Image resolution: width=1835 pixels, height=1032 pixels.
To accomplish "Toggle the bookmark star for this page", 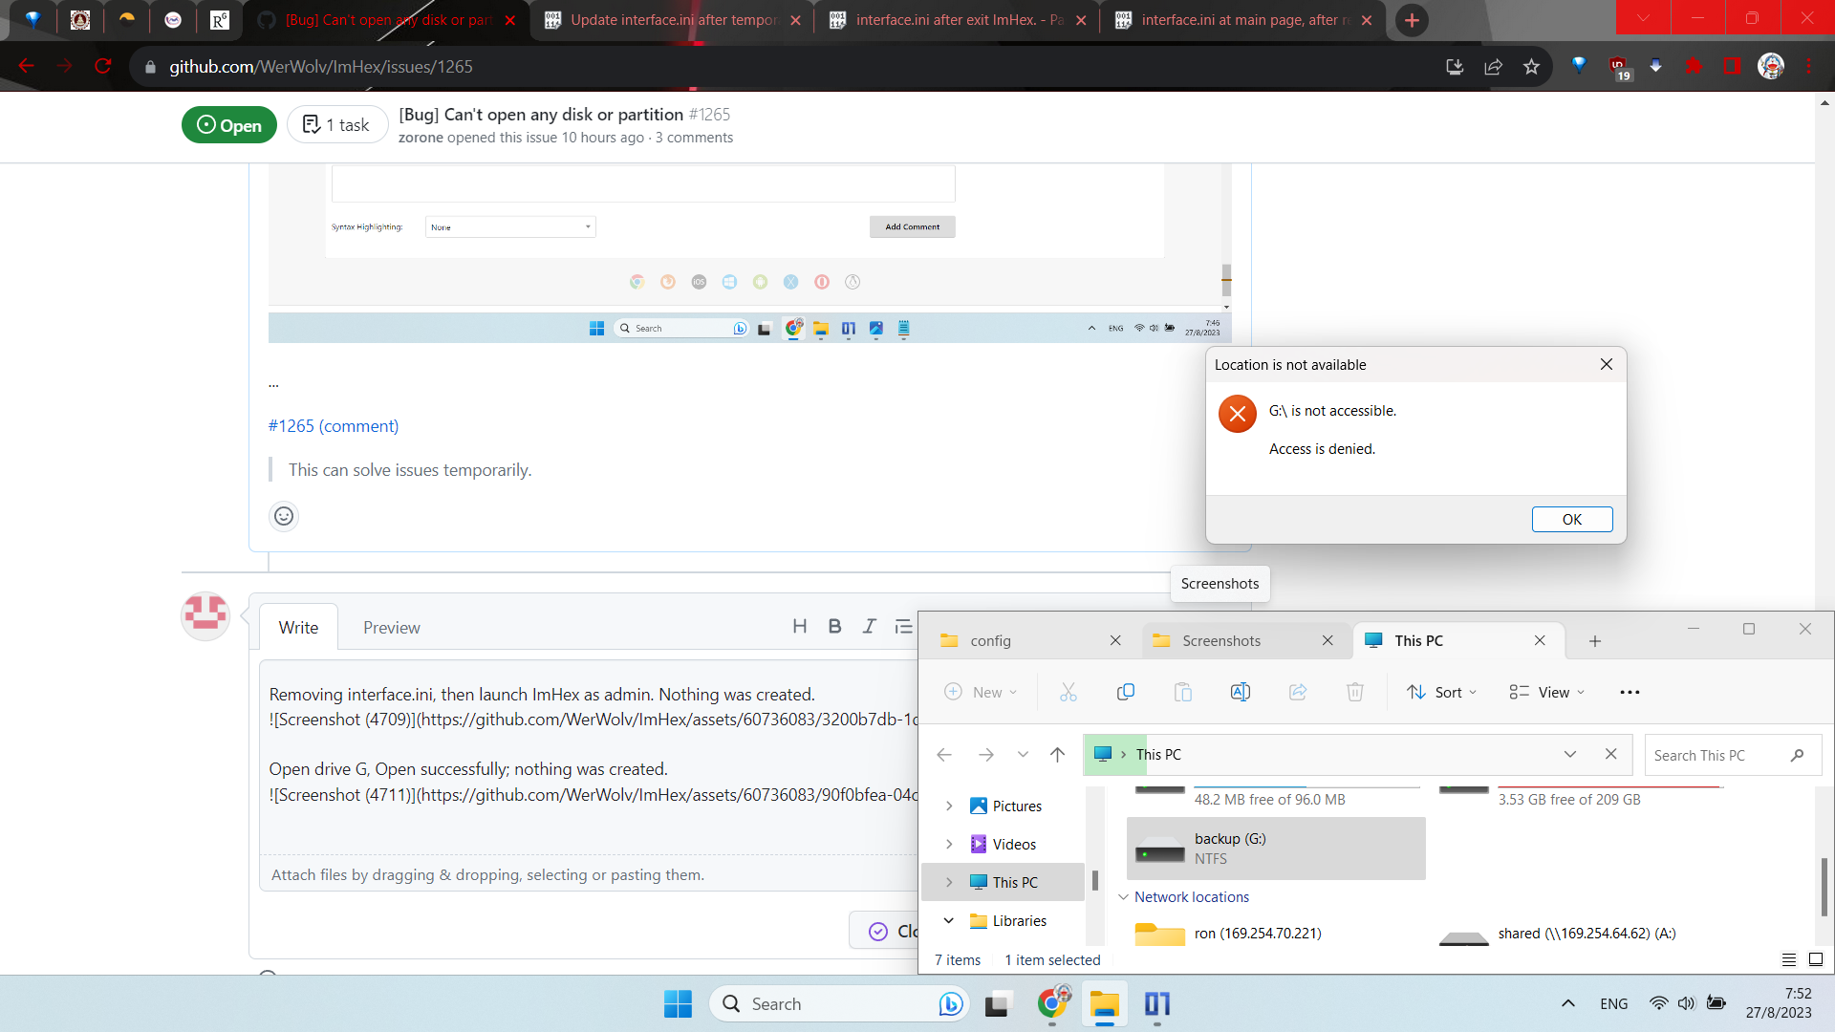I will click(1533, 66).
